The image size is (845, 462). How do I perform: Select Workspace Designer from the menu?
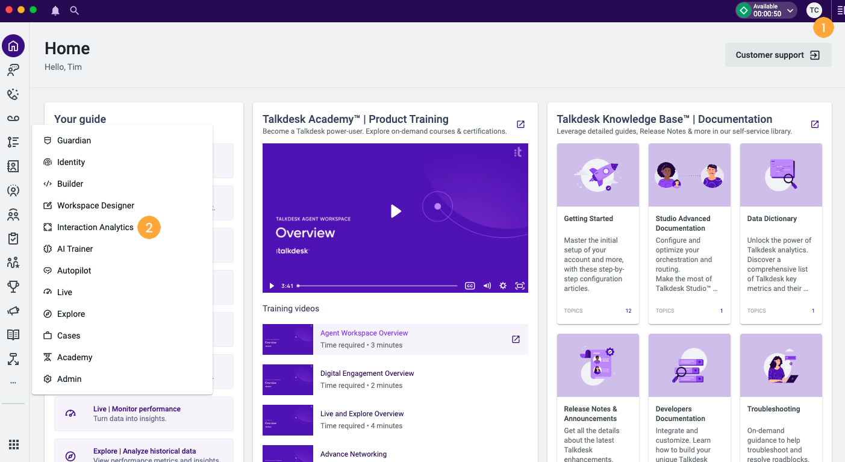pos(122,205)
